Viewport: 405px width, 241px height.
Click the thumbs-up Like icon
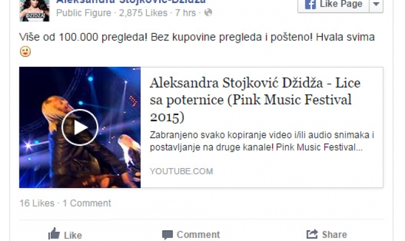coord(54,234)
